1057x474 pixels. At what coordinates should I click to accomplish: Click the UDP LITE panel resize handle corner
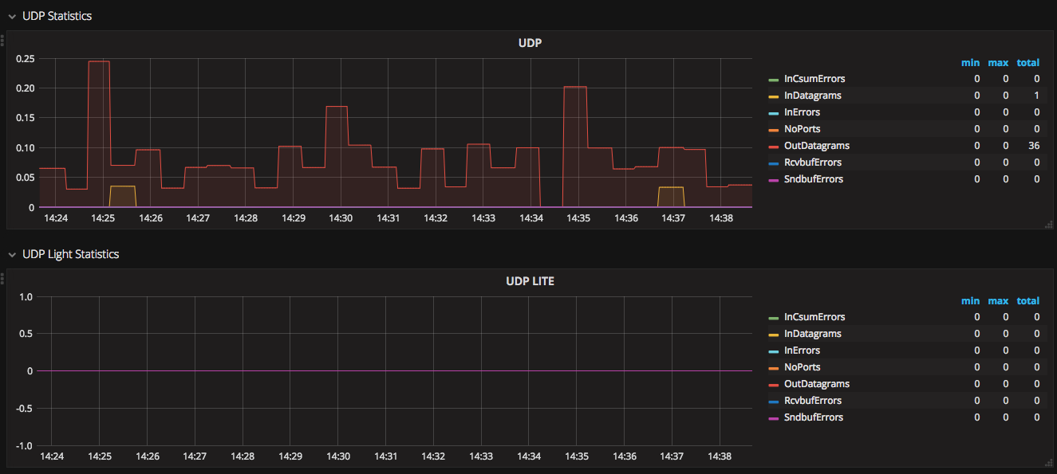click(x=1049, y=464)
